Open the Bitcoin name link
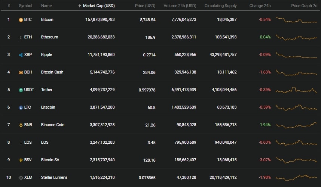 pyautogui.click(x=47, y=19)
